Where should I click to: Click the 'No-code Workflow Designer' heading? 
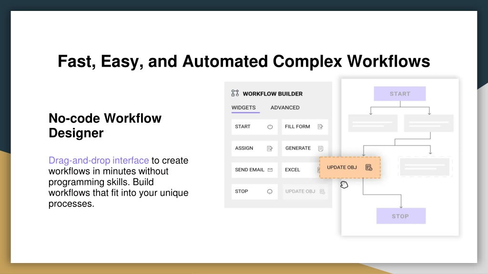tap(105, 126)
